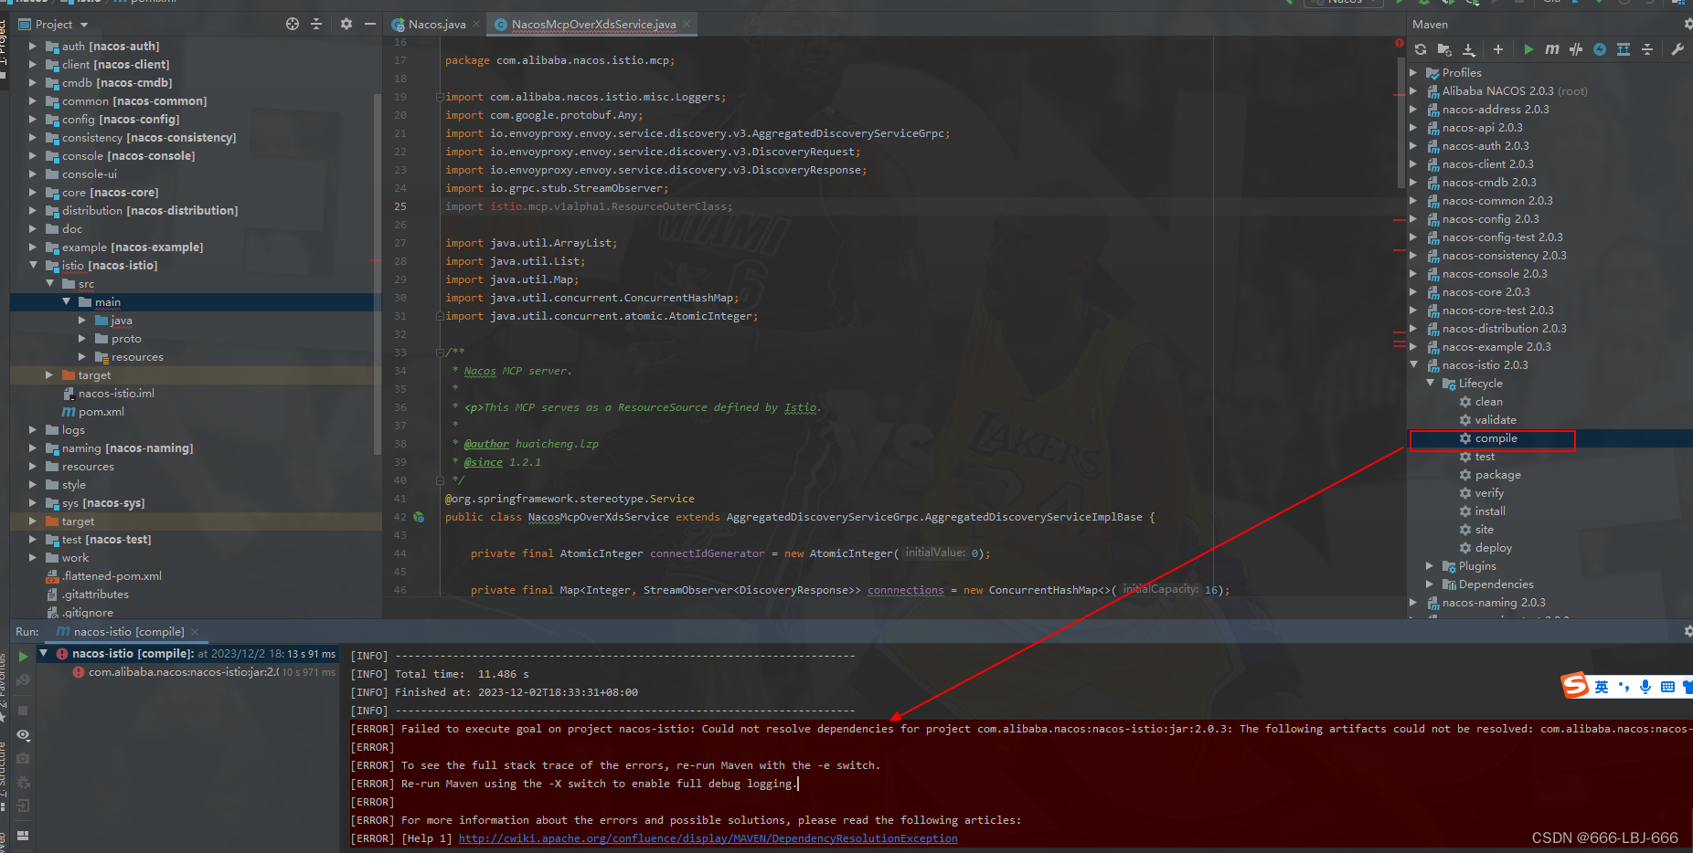This screenshot has width=1693, height=853.
Task: Collapse all nodes in Maven panel
Action: [x=1647, y=49]
